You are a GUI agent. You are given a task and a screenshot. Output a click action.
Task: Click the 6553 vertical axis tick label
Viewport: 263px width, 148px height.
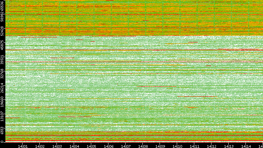click(x=3, y=131)
